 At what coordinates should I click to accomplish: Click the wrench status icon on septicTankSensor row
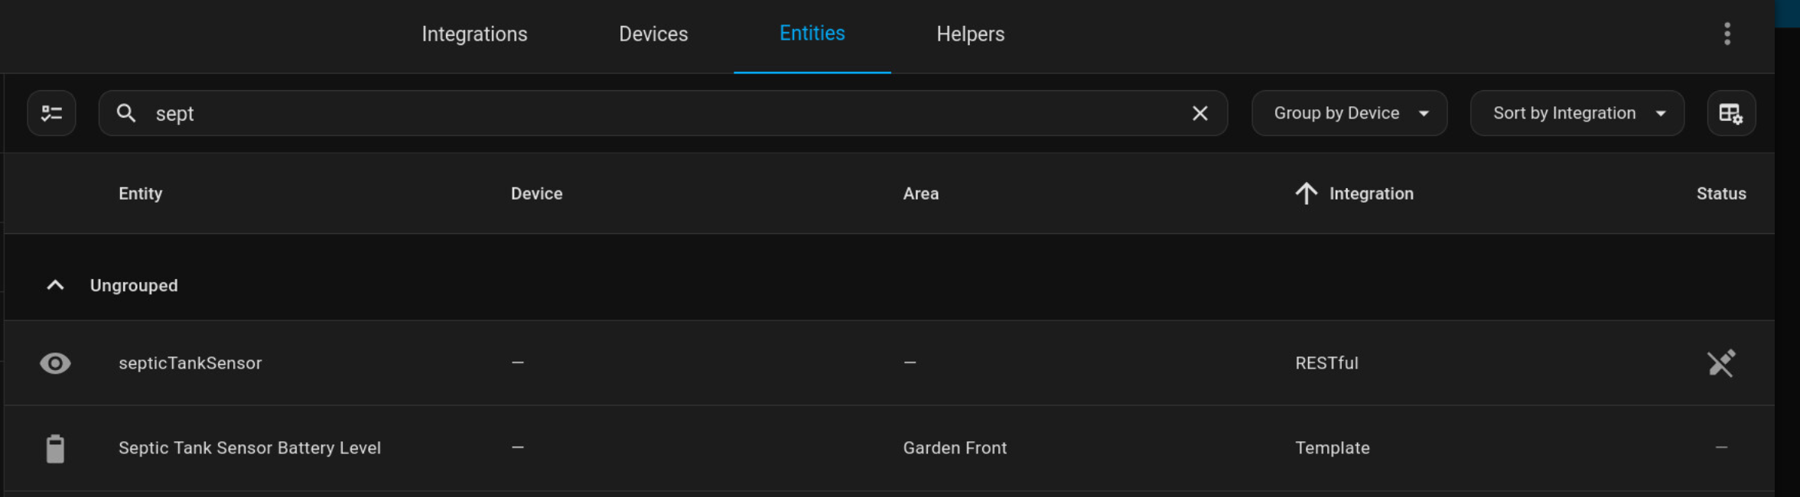pos(1721,362)
